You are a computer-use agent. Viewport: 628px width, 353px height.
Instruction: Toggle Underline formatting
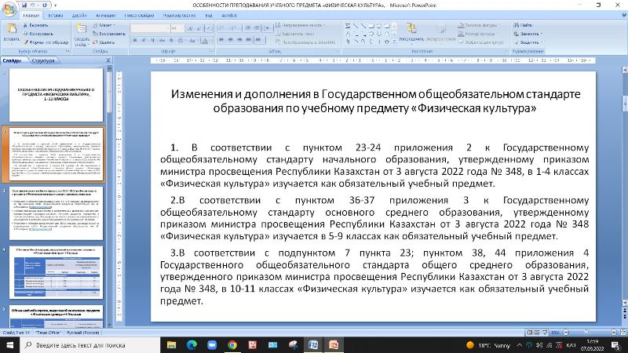(153, 41)
